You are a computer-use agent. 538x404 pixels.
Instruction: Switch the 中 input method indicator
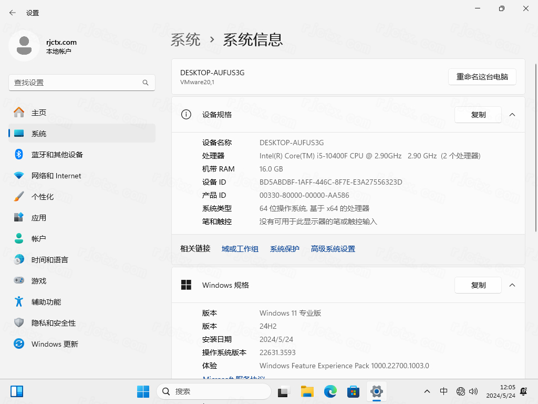point(443,391)
